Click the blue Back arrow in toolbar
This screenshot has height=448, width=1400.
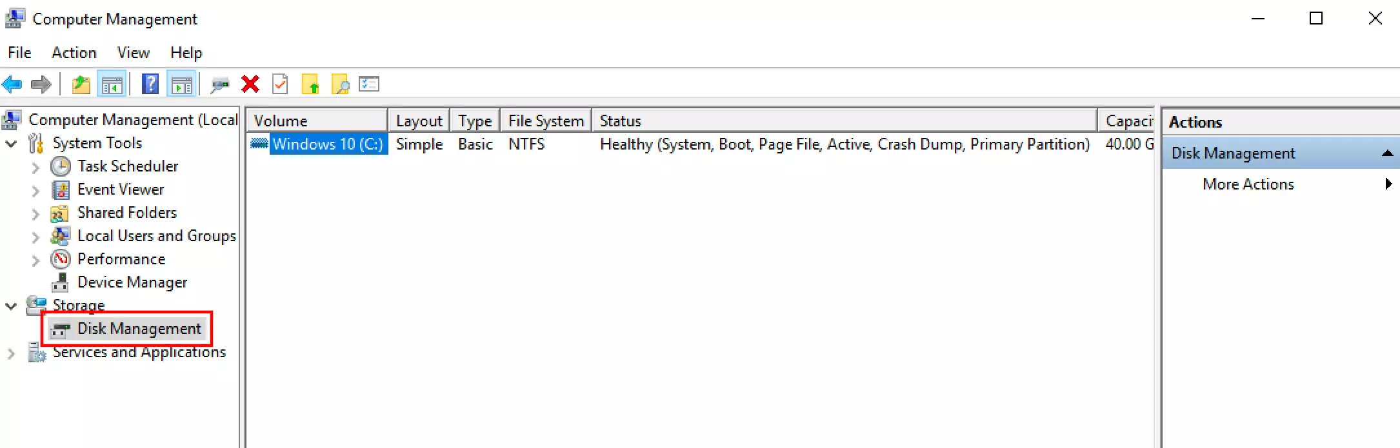[x=12, y=84]
